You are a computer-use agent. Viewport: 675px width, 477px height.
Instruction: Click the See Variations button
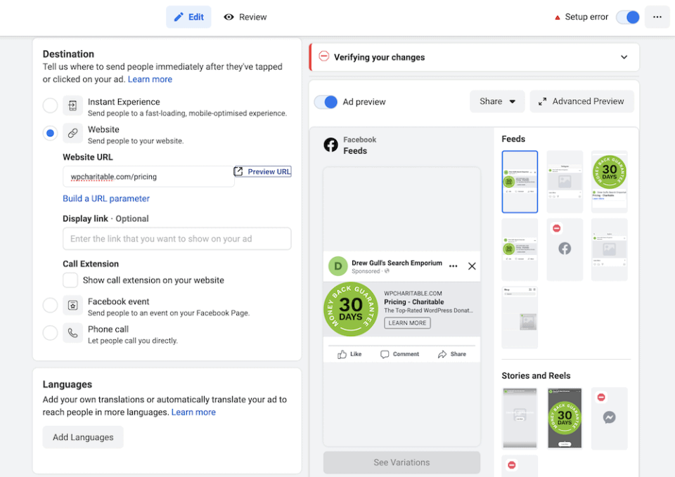click(x=401, y=462)
